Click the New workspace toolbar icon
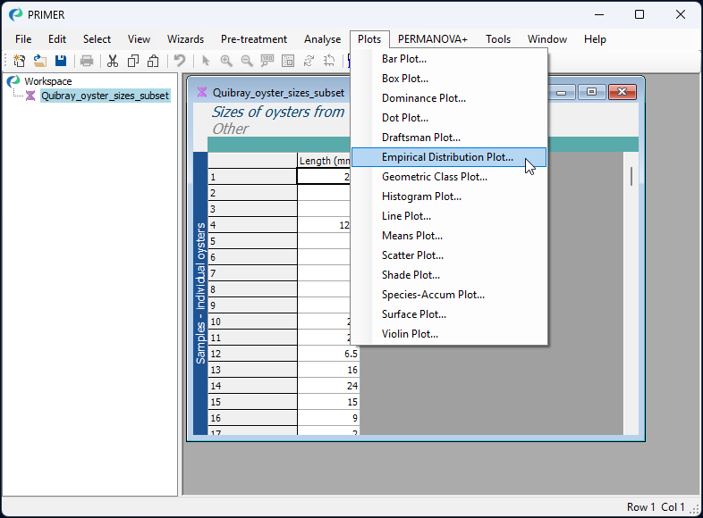Image resolution: width=703 pixels, height=518 pixels. coord(19,61)
